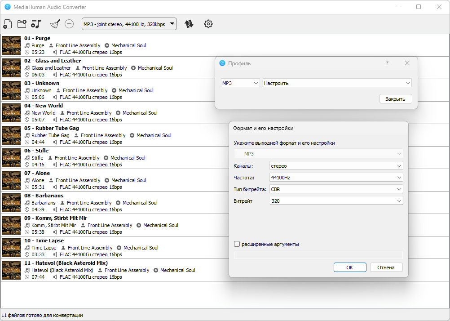Select the track titled 01 - Purge
450x321 pixels.
point(37,38)
